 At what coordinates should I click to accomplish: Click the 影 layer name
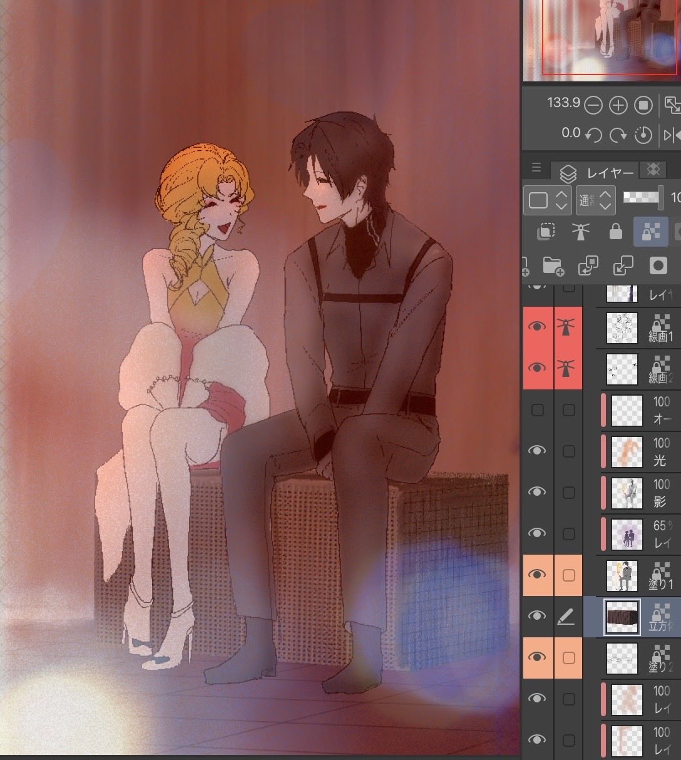click(x=660, y=502)
